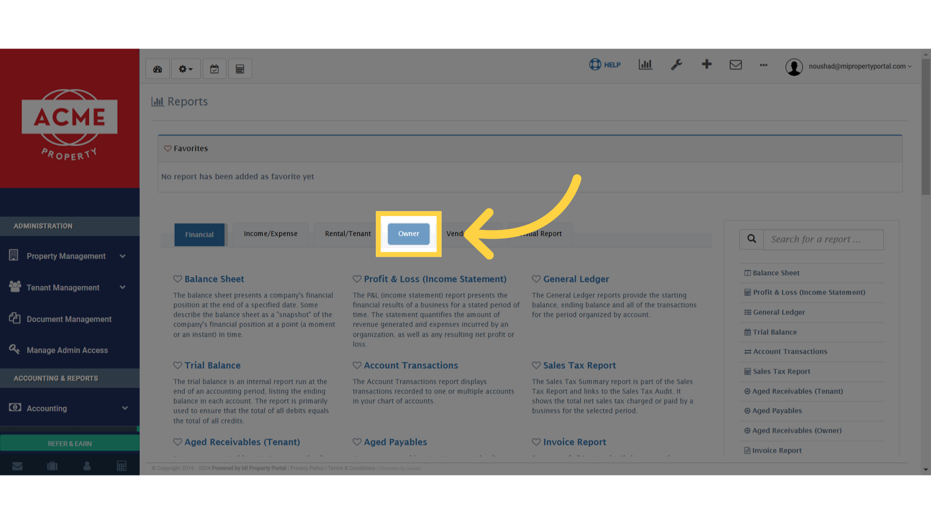Open the calculator toolbar icon
This screenshot has height=524, width=931.
pyautogui.click(x=240, y=68)
